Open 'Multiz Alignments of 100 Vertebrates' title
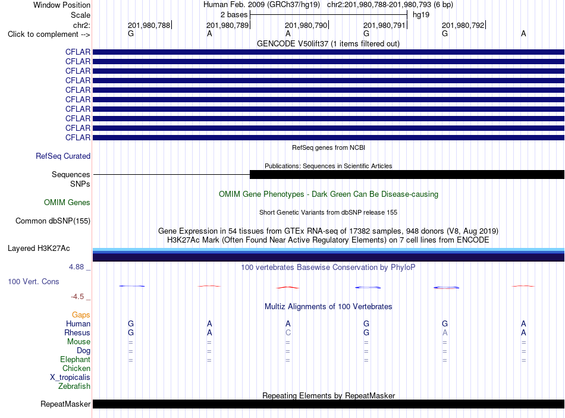565x418 pixels. 328,307
